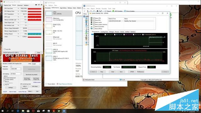Open Task View on the taskbar

click(x=13, y=111)
